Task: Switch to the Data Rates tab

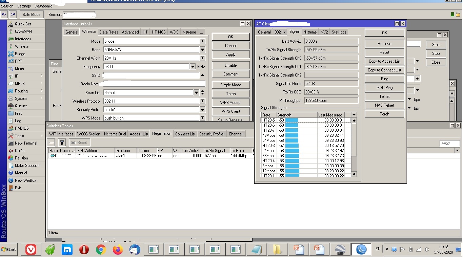Action: (109, 32)
